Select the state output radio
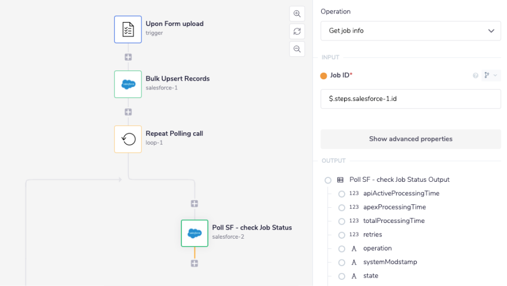 point(342,276)
